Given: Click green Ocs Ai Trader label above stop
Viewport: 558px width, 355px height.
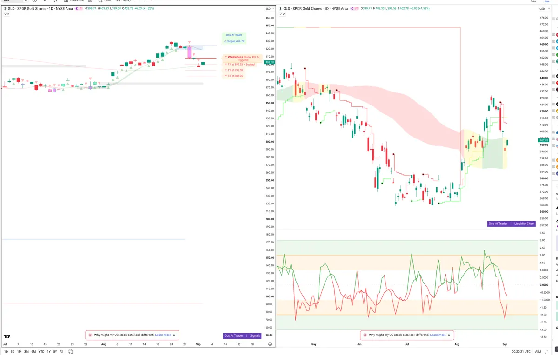Looking at the screenshot, I should 234,35.
